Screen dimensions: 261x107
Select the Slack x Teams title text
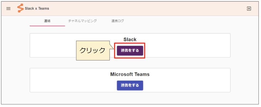pyautogui.click(x=37, y=8)
